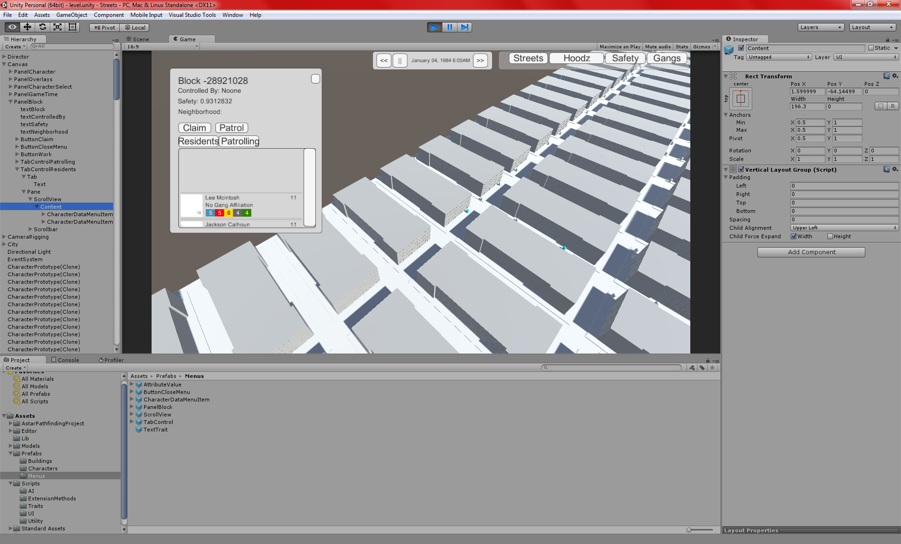Toggle Content object active checkbox
This screenshot has width=901, height=544.
tap(741, 48)
